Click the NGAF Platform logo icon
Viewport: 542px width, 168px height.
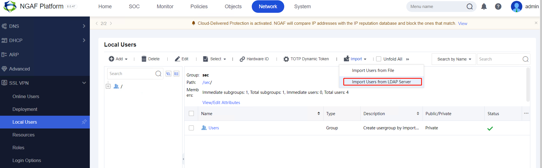pos(10,6)
